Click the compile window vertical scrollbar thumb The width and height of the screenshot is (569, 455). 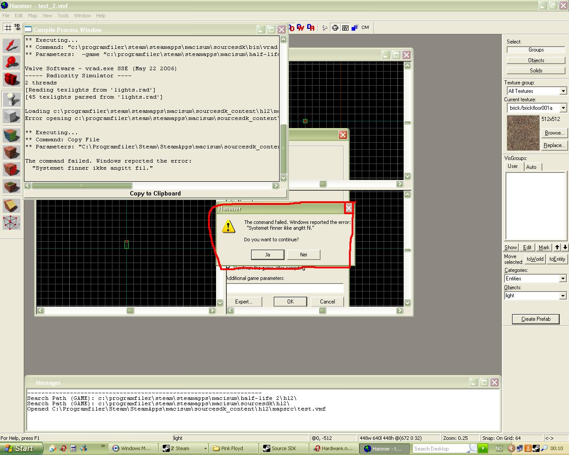point(284,148)
